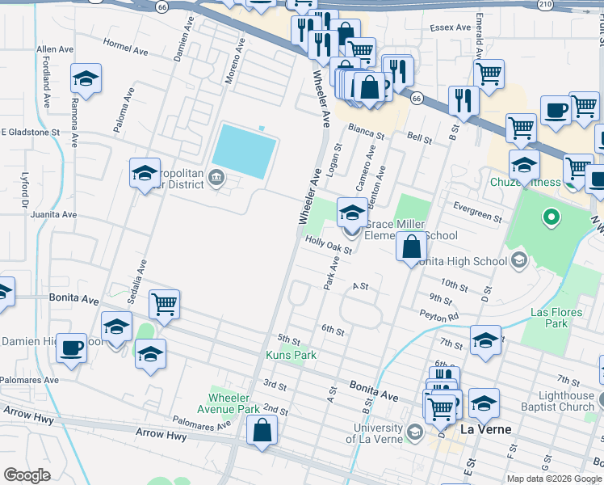Screen dimensions: 604x485
Task: Click the Peyton Rd label
Action: [x=439, y=316]
